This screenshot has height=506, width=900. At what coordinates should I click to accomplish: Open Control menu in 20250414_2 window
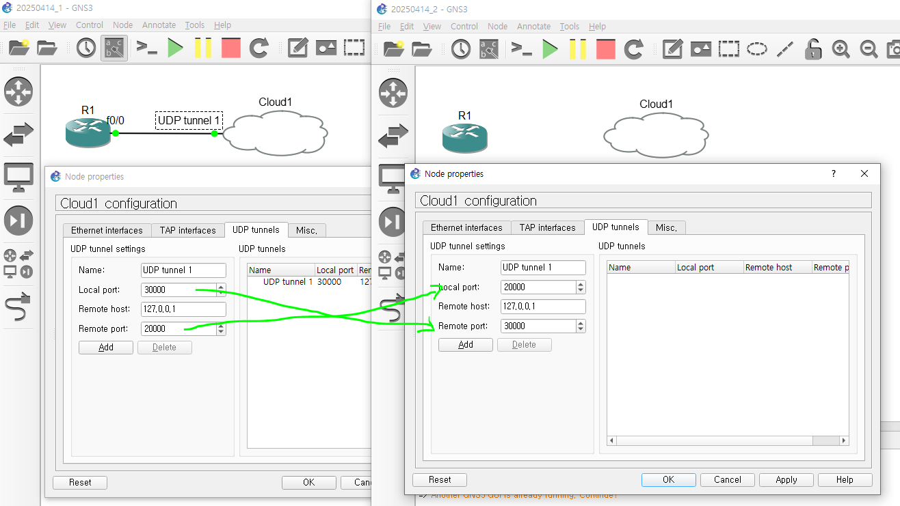tap(464, 26)
